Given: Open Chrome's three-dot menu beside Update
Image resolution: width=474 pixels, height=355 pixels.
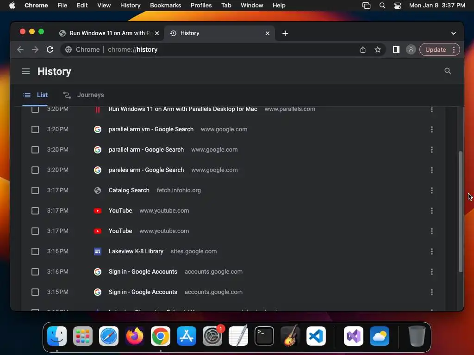Looking at the screenshot, I should 454,49.
